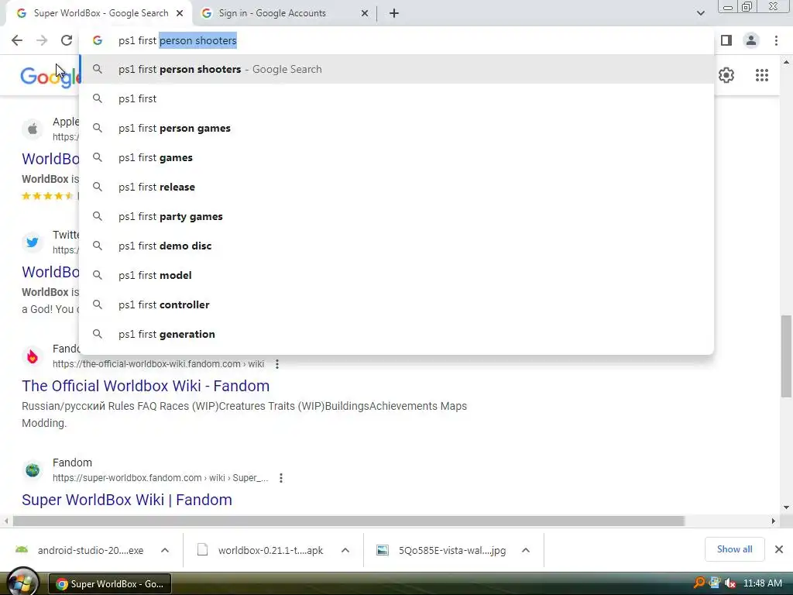Click the orange search tray icon
The width and height of the screenshot is (793, 595).
point(699,583)
